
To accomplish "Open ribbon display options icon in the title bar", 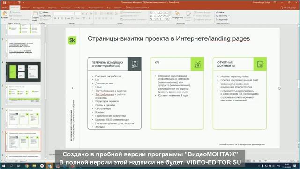I will coord(275,2).
